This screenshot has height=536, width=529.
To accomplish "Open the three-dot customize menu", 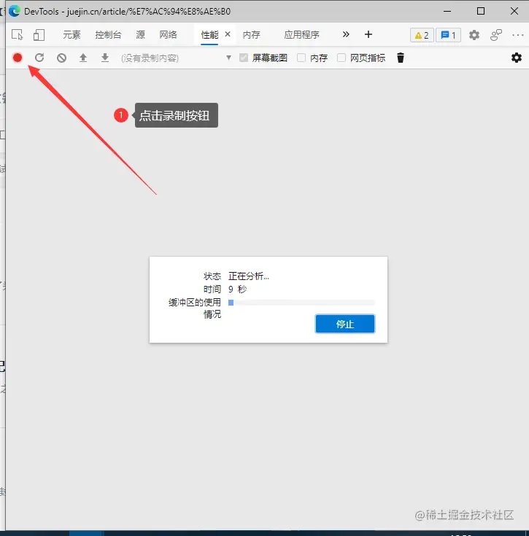I will click(x=518, y=35).
